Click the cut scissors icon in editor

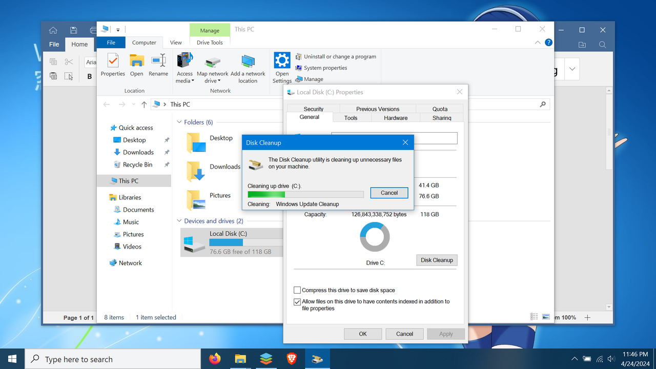(69, 62)
